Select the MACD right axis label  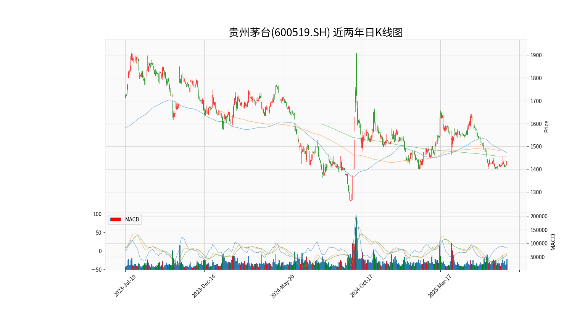click(553, 242)
